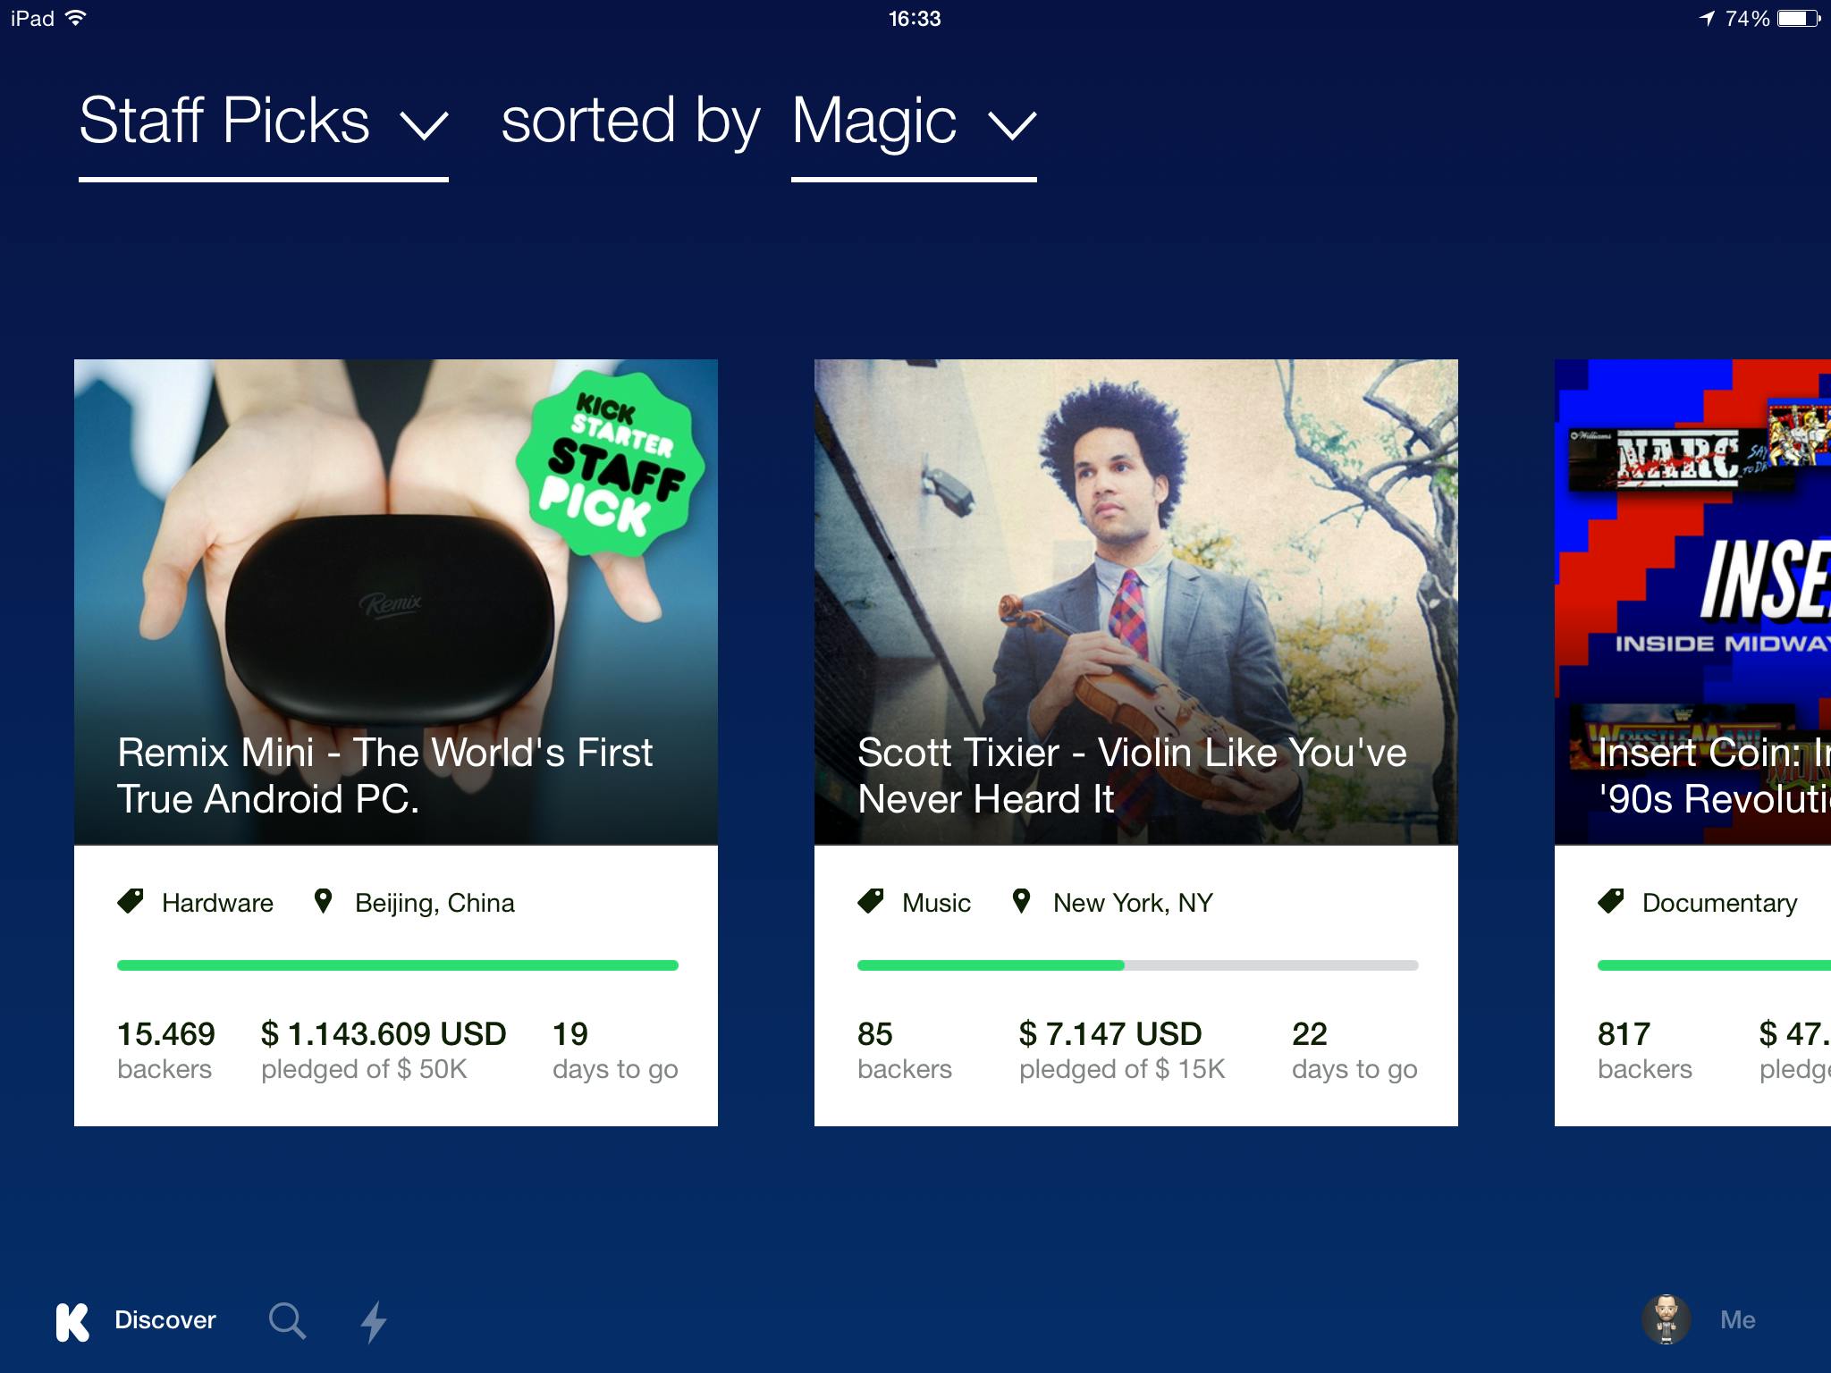Tap the Documentary category tag icon

click(x=1611, y=901)
